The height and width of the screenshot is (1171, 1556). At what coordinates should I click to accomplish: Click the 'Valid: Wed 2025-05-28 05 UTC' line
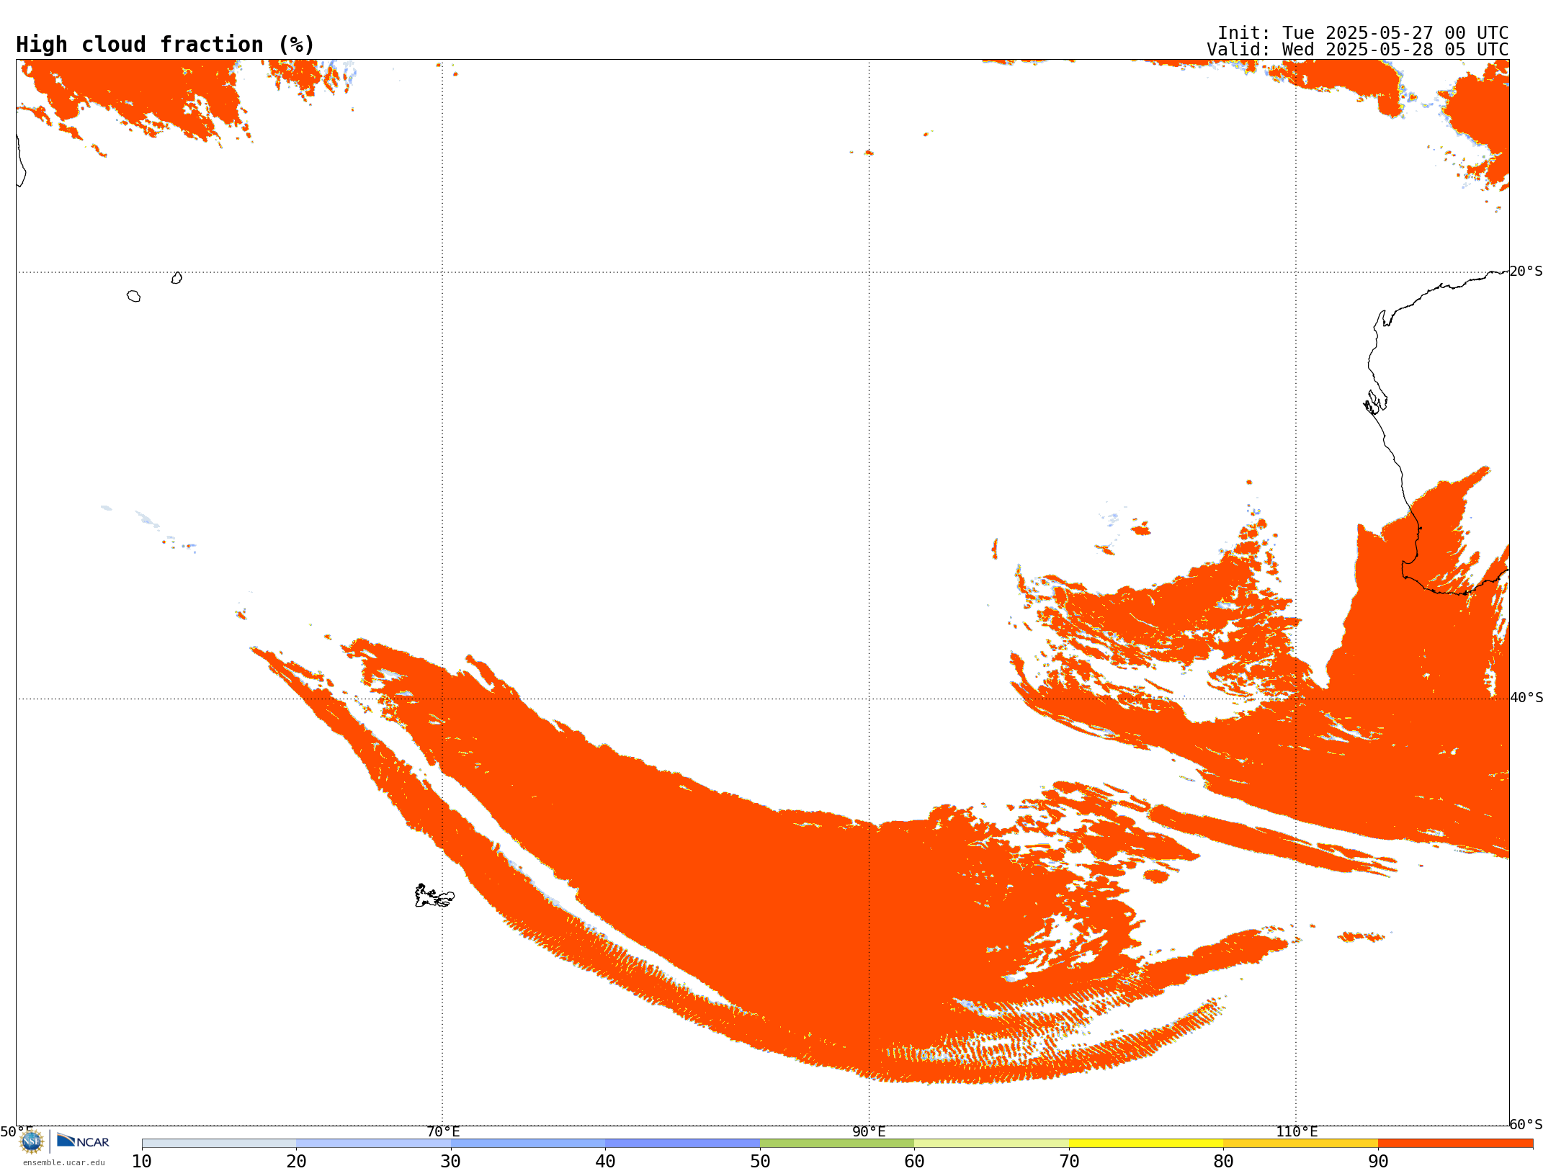tap(1357, 50)
